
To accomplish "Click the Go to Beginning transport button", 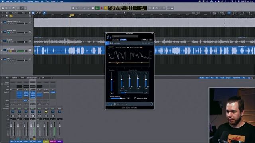I will pos(73,8).
